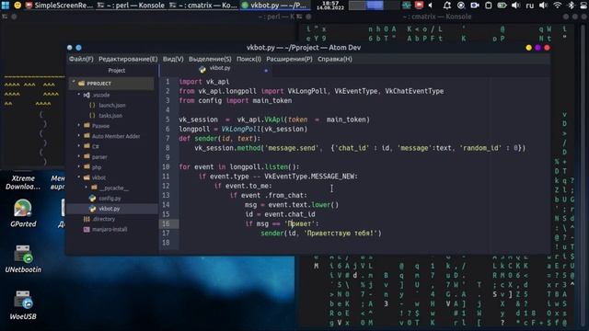589x331 pixels.
Task: Open the clipboard tray icon
Action: 489,6
